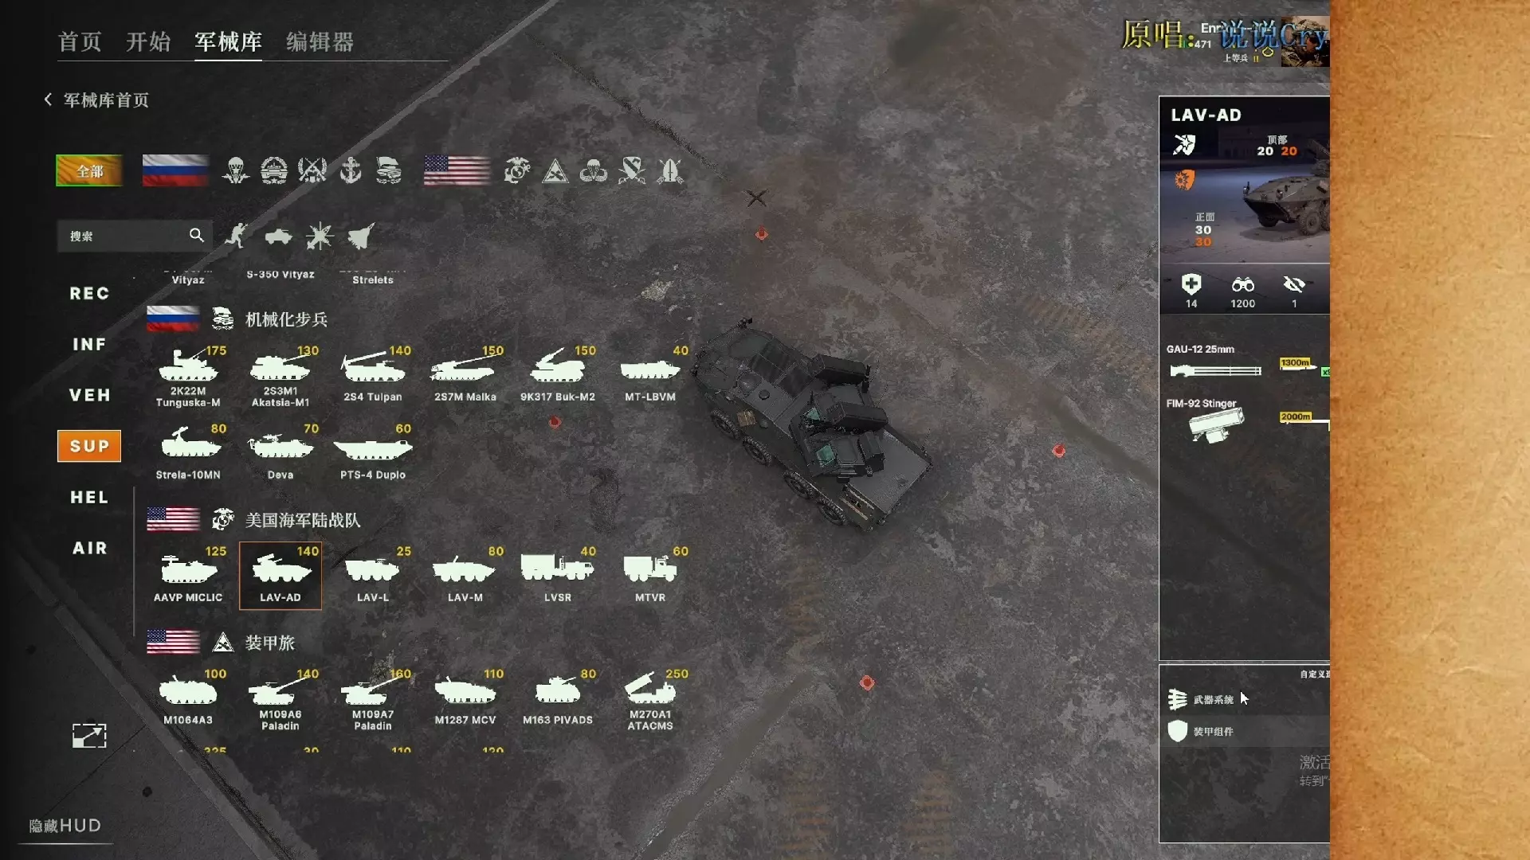Enable the 全部 all-factions filter
Viewport: 1530px width, 860px height.
tap(89, 170)
